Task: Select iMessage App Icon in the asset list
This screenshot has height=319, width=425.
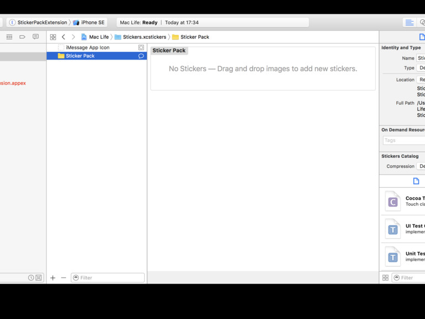Action: tap(97, 47)
